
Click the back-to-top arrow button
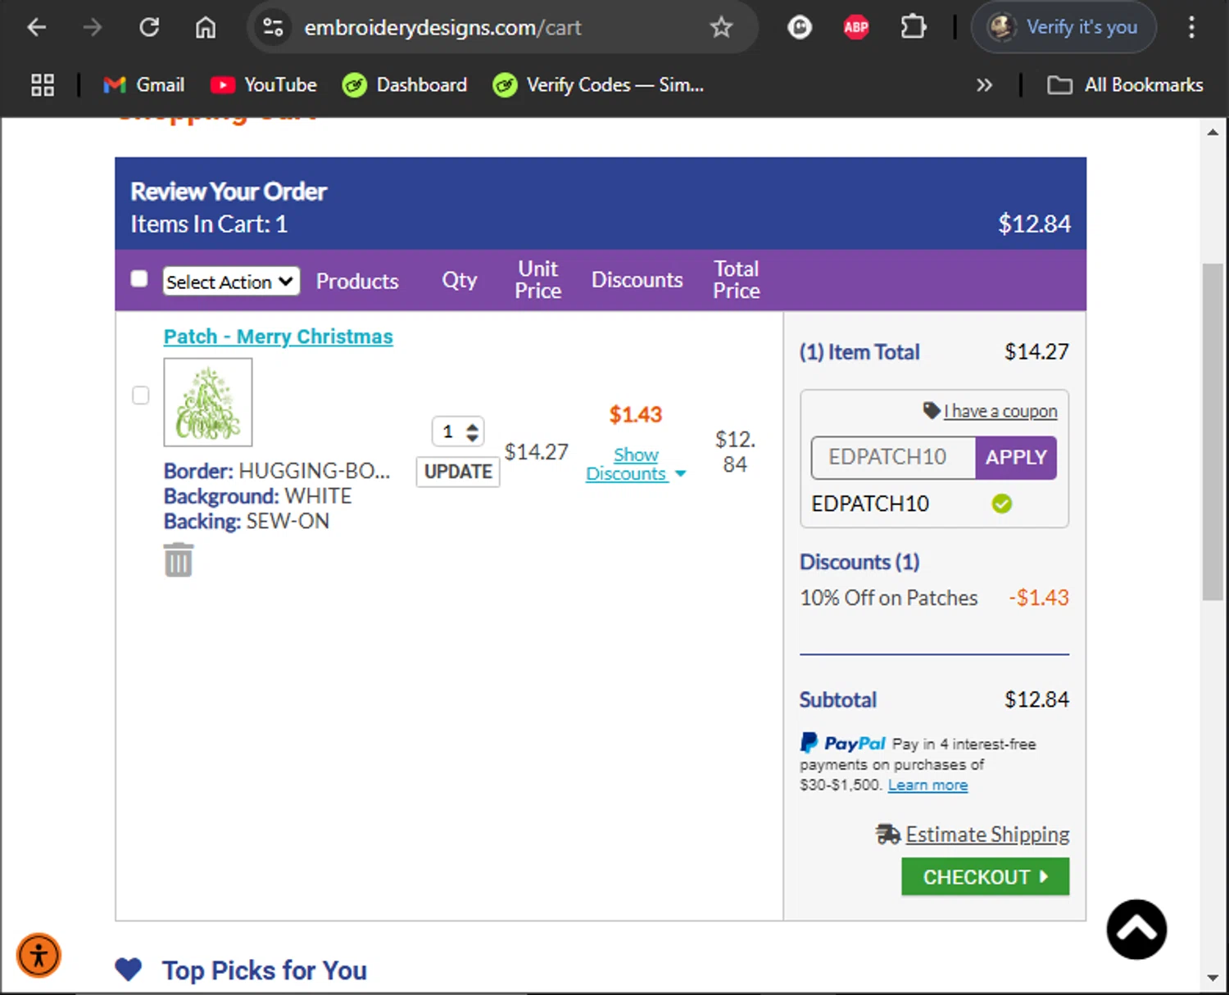1136,929
